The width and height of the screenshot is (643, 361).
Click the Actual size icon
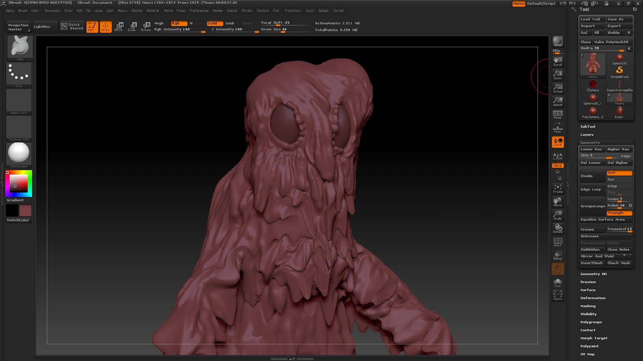point(558,88)
